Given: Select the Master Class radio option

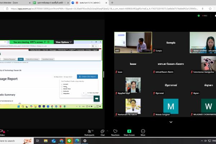Looking at the screenshot, I should point(62,89).
